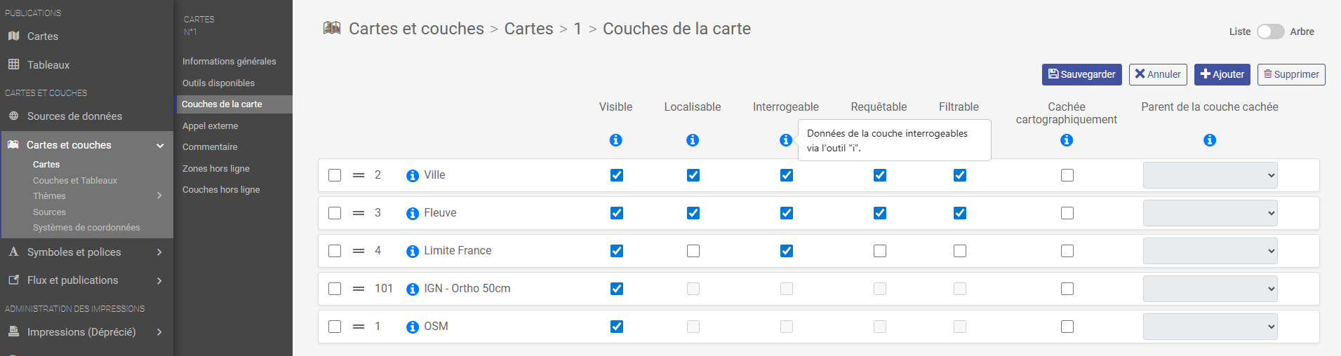Go to Zones hors ligne section
The height and width of the screenshot is (356, 1341).
click(216, 168)
